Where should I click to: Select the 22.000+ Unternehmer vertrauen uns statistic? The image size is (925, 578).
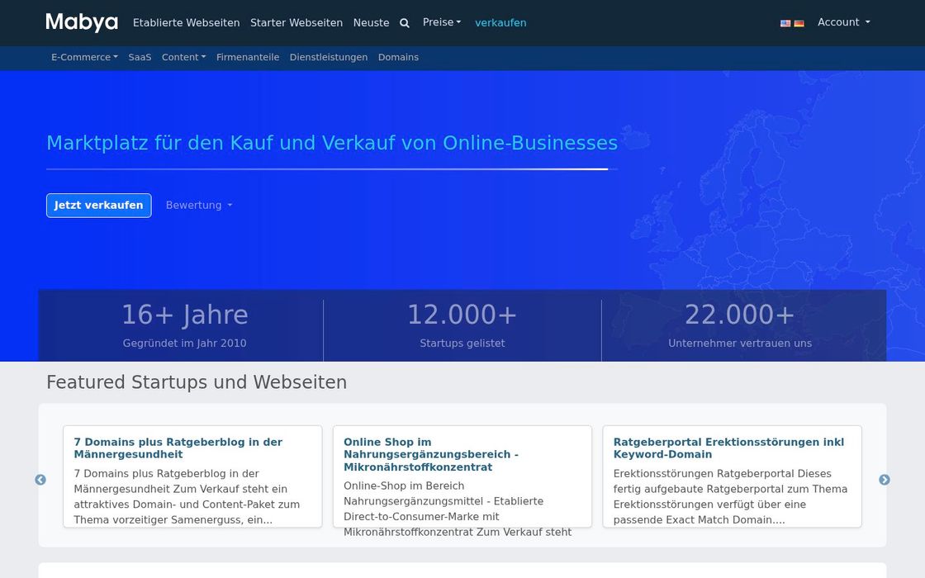pyautogui.click(x=740, y=325)
